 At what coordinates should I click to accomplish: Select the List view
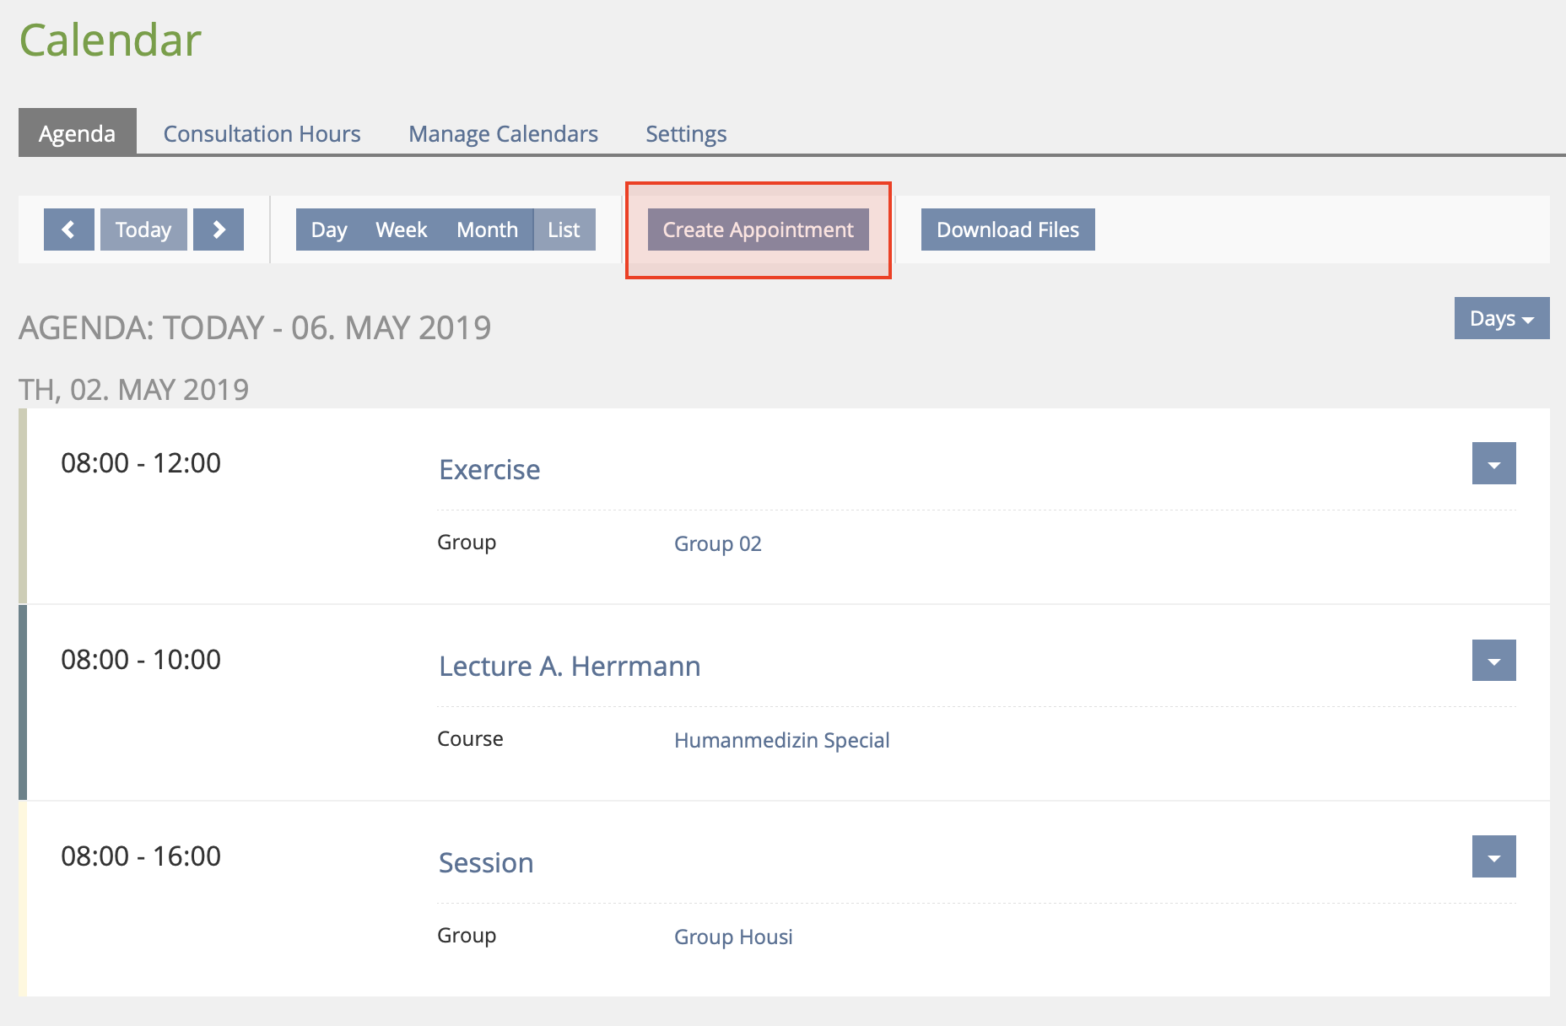564,229
